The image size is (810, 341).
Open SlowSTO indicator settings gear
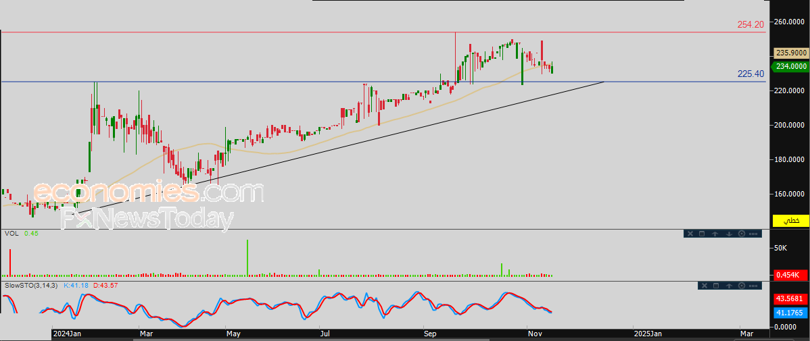coord(741,286)
